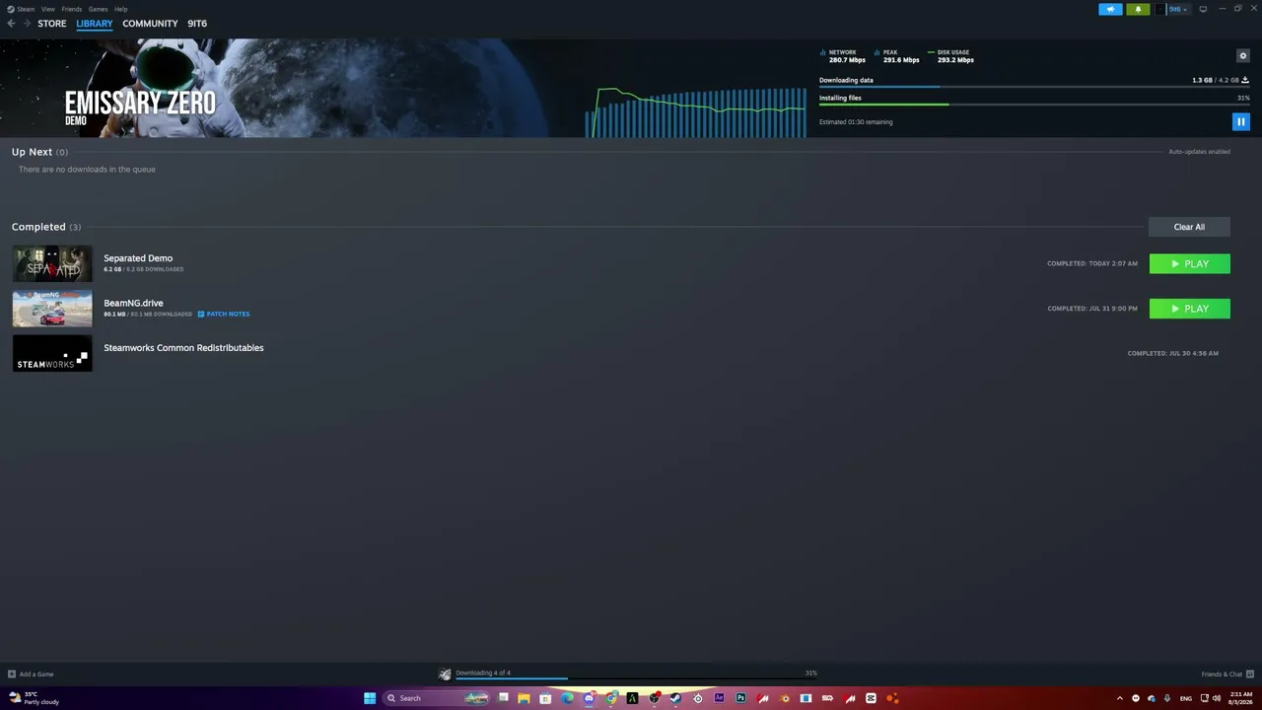Open the View menu

point(48,9)
